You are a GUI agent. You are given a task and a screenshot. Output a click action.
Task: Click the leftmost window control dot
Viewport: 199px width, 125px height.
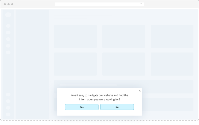click(x=5, y=4)
